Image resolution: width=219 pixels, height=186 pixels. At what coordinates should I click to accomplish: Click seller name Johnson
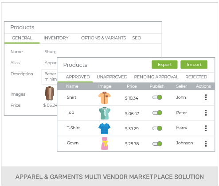point(184,143)
